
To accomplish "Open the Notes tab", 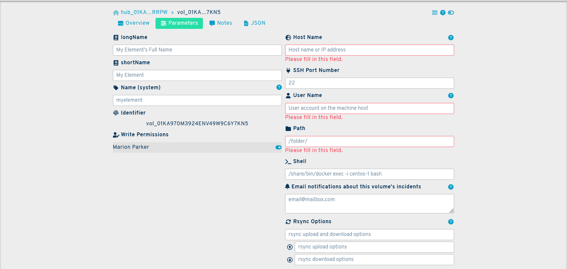I will pos(221,23).
